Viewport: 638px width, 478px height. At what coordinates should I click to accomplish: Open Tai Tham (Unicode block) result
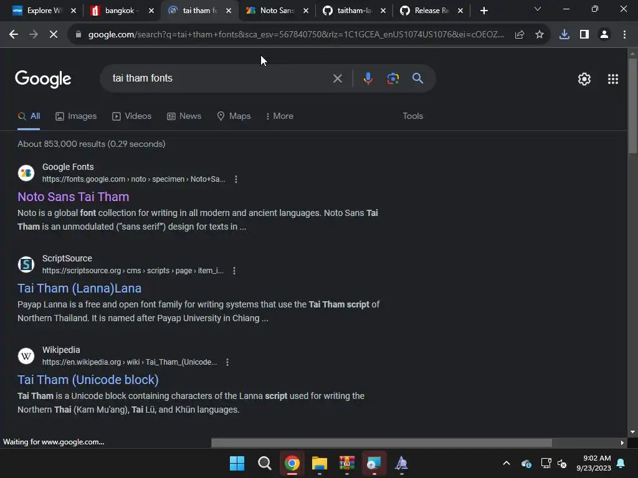[88, 380]
